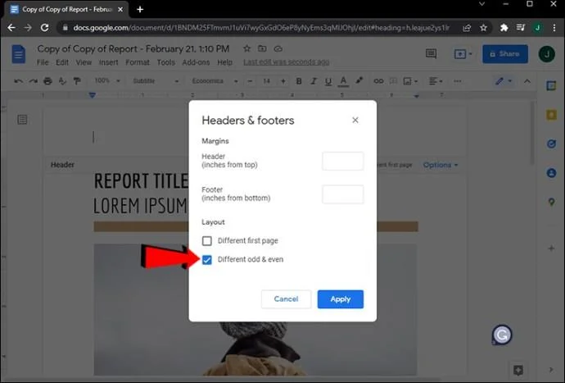Check the Different first page checkbox
This screenshot has width=565, height=383.
tap(207, 241)
